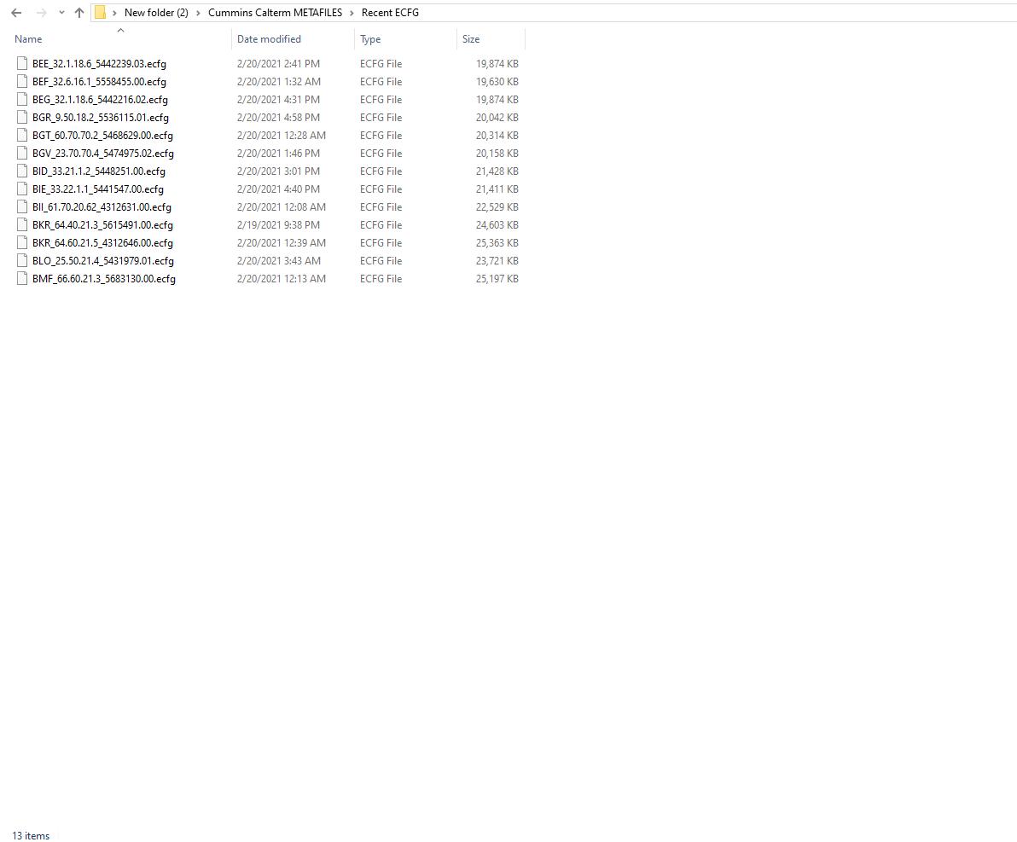The image size is (1017, 842).
Task: Select file name BKR_64.60.21.5_4312646.00.ecfg
Action: coord(102,242)
